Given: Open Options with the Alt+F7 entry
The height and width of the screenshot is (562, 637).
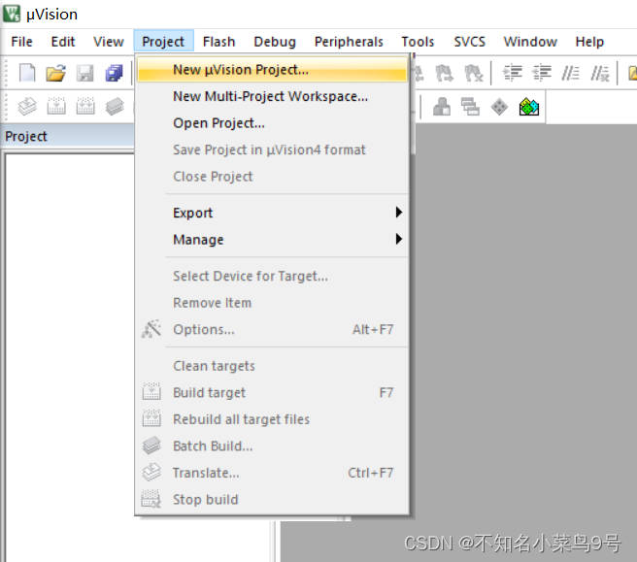Looking at the screenshot, I should (272, 329).
